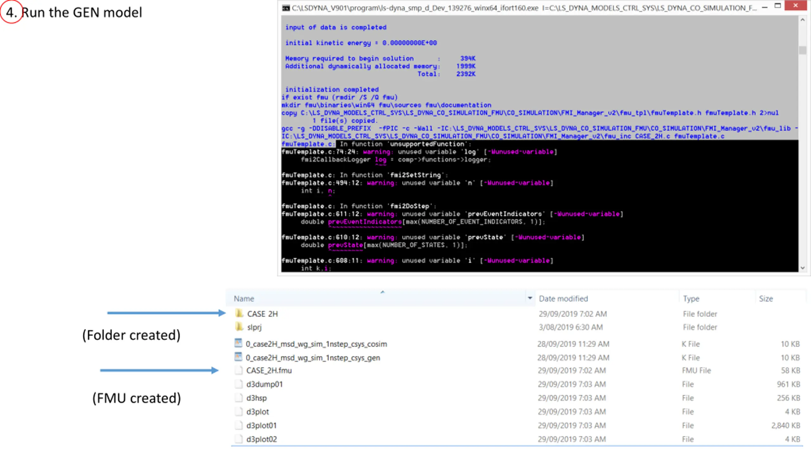Click 'K File' type of the cosim file
811x456 pixels.
coord(691,344)
